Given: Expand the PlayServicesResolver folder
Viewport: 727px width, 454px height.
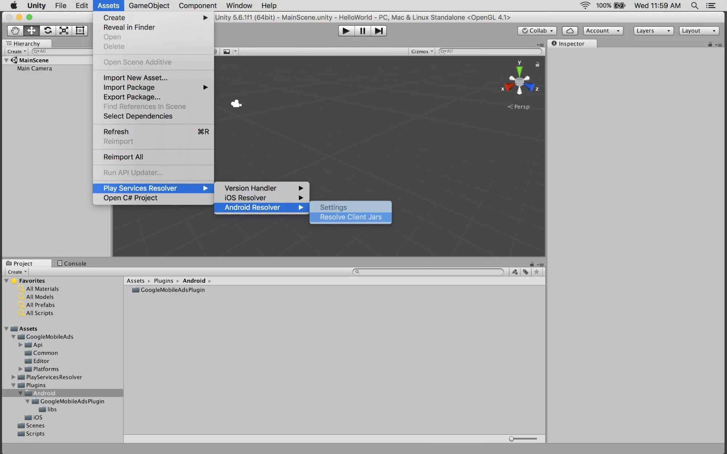Looking at the screenshot, I should tap(13, 377).
